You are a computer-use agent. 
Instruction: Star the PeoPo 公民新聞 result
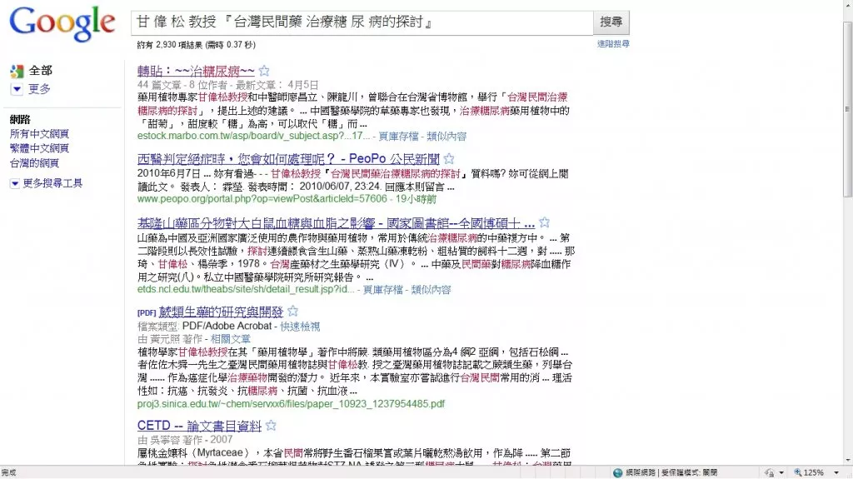pyautogui.click(x=449, y=159)
